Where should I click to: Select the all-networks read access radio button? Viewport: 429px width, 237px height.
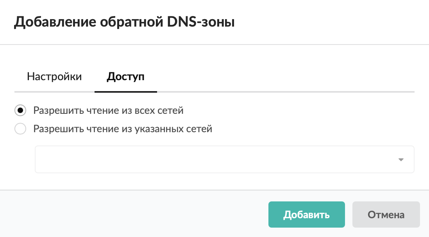coord(20,111)
